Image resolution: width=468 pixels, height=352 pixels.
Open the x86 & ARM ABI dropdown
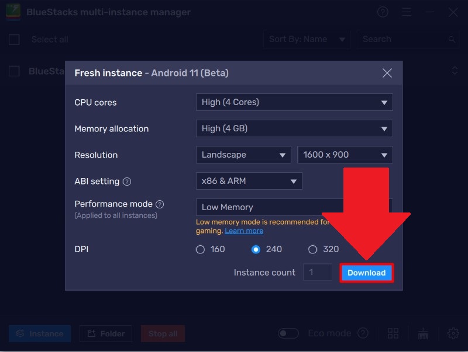[249, 181]
